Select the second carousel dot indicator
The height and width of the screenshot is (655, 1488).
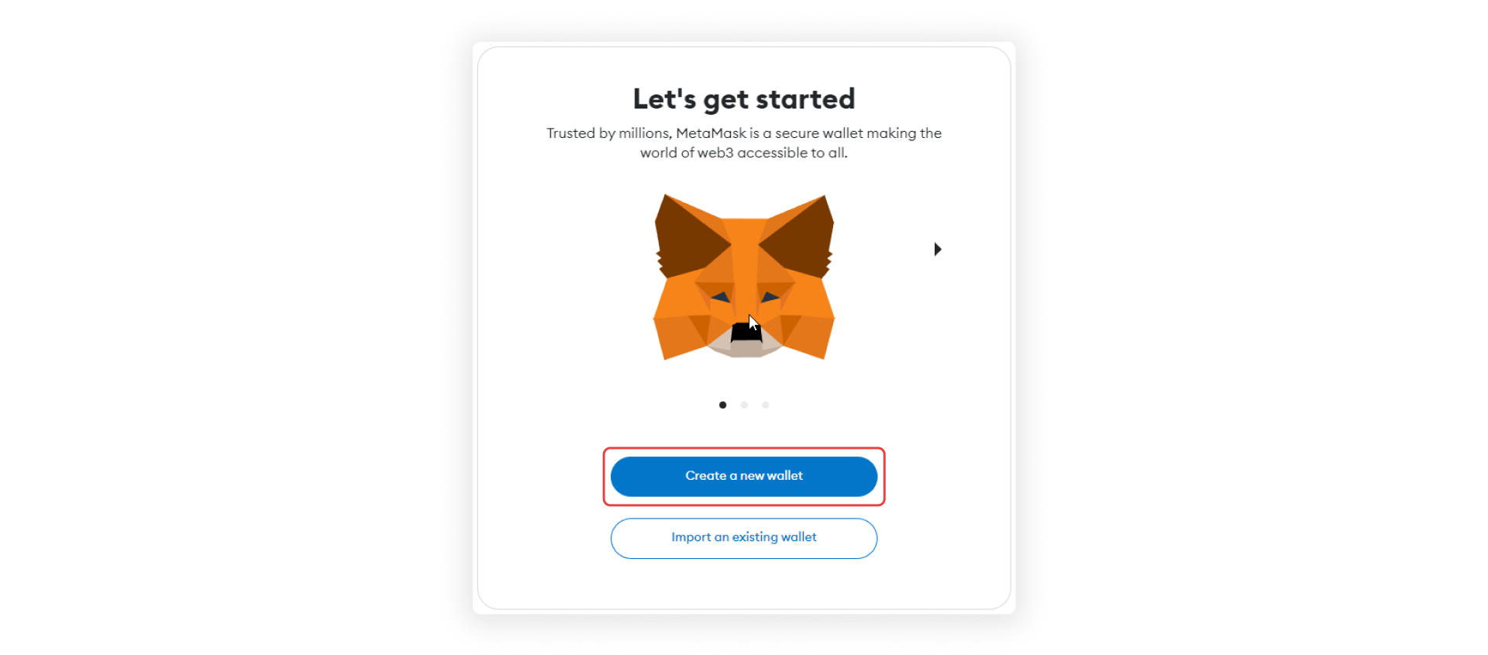point(744,405)
